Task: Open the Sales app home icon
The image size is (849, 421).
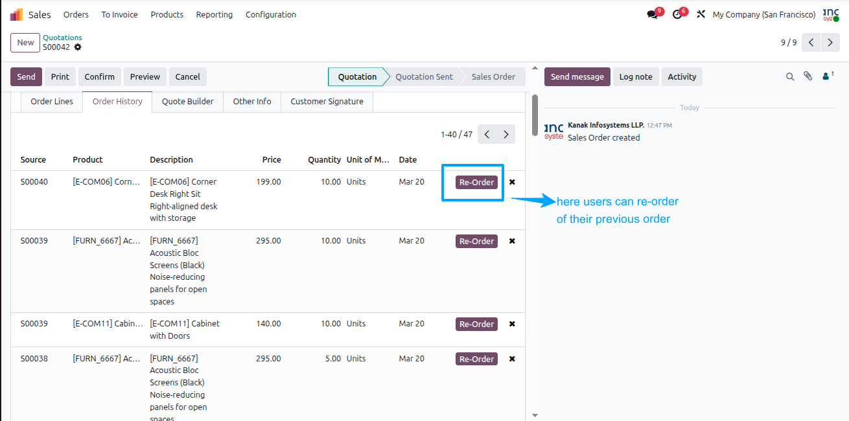Action: (x=16, y=14)
